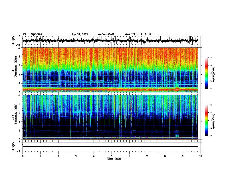Click the ch.1 voltage waveform trace
226x175 pixels.
click(110, 41)
